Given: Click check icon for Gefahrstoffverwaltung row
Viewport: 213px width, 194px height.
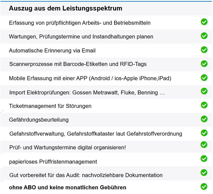Looking at the screenshot, I should (x=204, y=133).
